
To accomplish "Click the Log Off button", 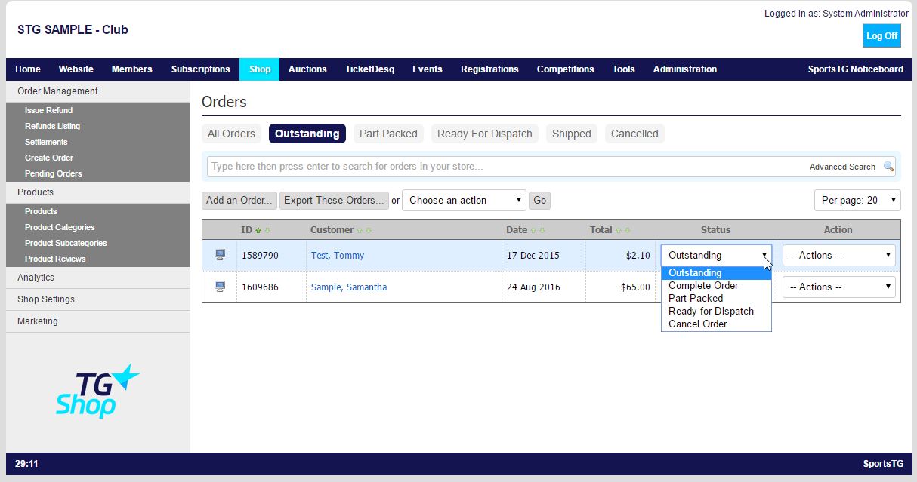I will click(x=882, y=35).
